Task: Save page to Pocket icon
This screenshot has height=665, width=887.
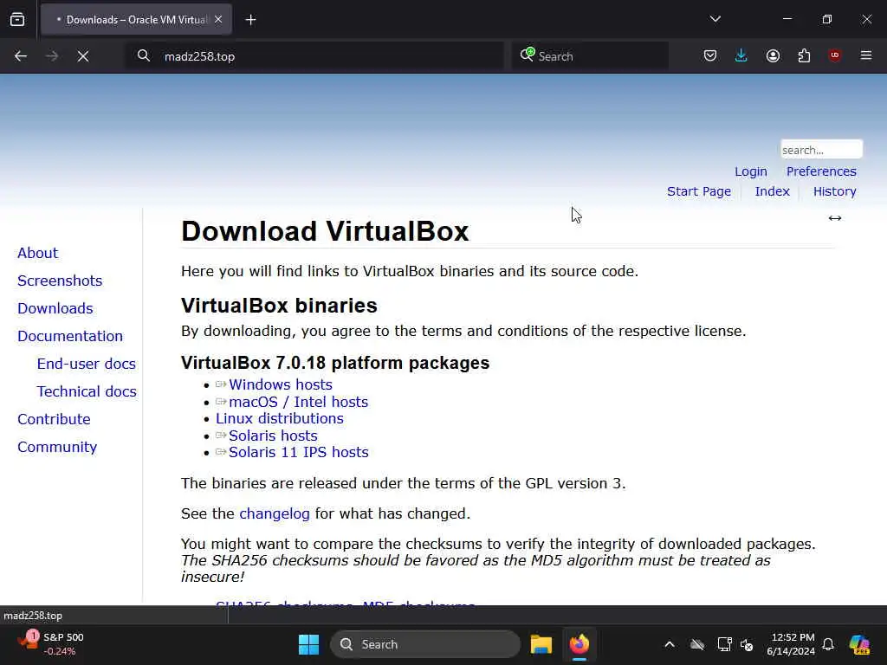Action: tap(710, 55)
